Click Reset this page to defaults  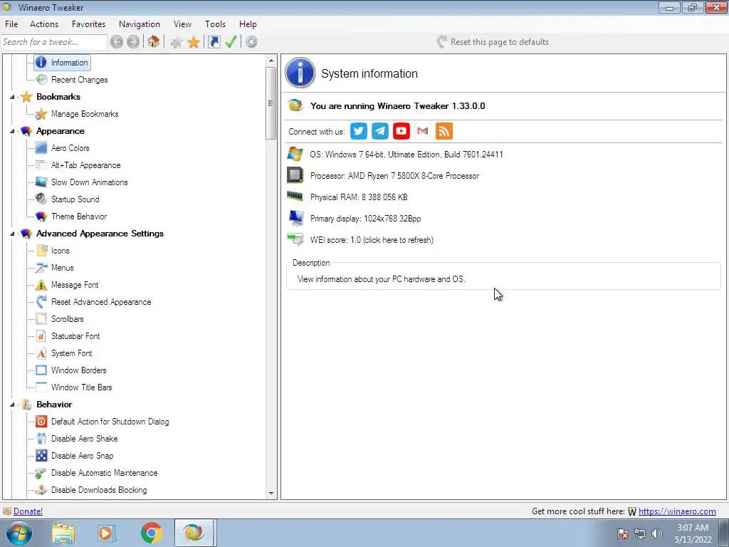[493, 42]
